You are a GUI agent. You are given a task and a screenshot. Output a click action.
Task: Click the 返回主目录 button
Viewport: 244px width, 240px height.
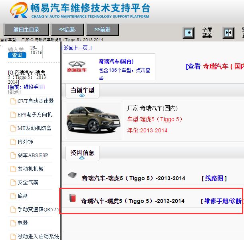click(x=26, y=30)
